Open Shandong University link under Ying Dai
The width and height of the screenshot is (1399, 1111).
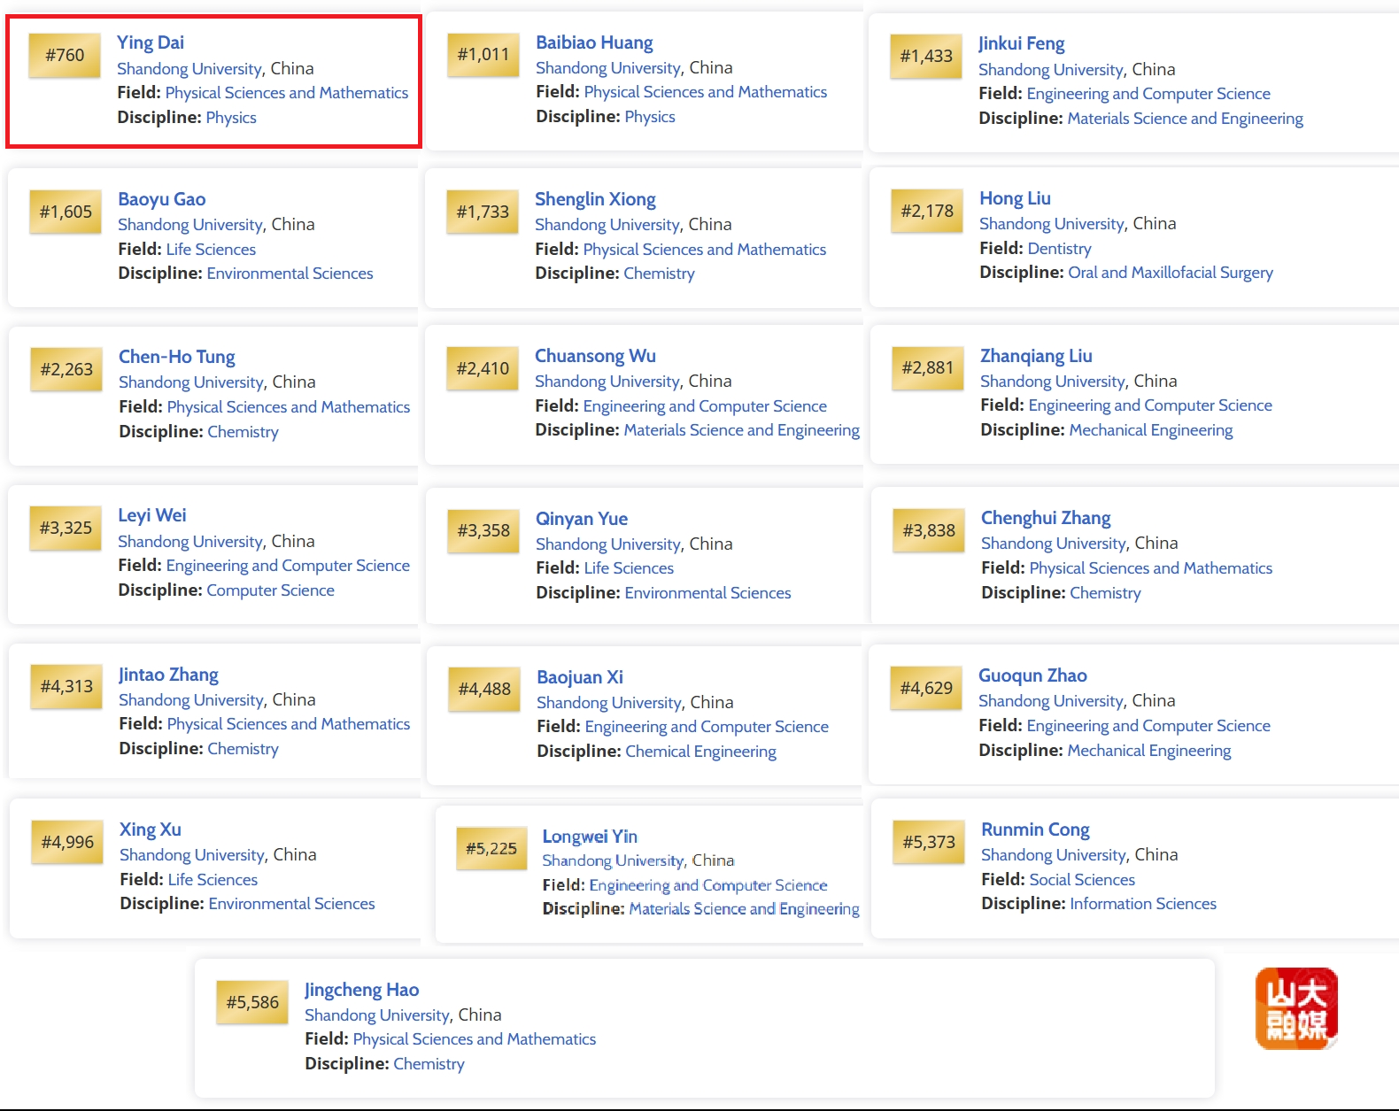(189, 69)
